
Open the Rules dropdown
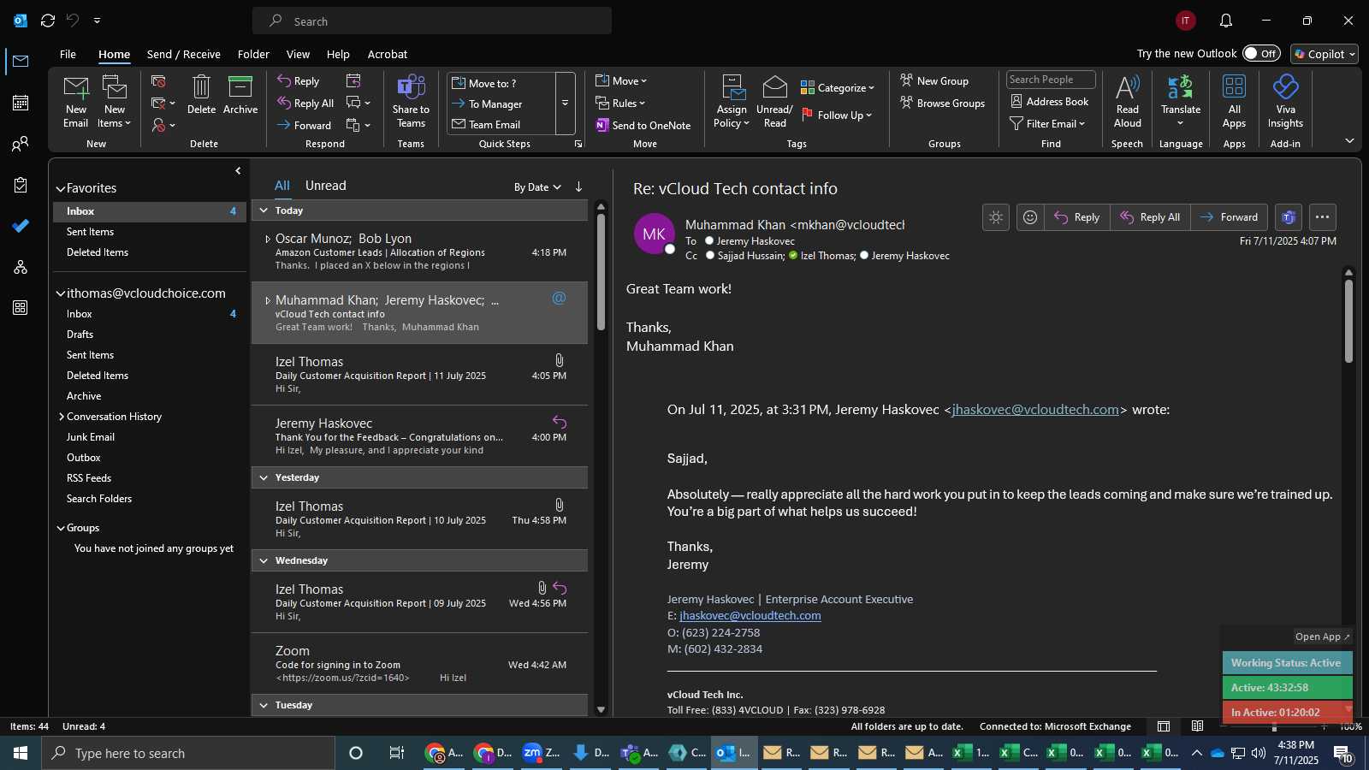tap(620, 103)
